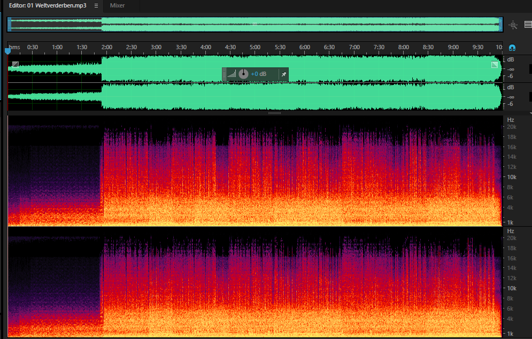Grab the dotted grip of volume HUD
The width and height of the screenshot is (532, 339).
pos(224,74)
